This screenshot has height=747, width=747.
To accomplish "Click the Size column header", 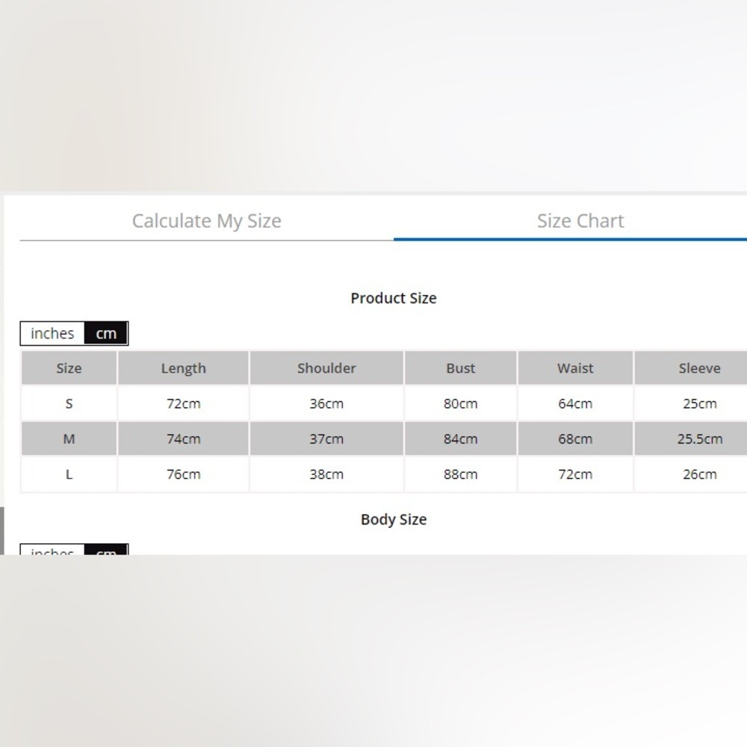I will pyautogui.click(x=69, y=368).
